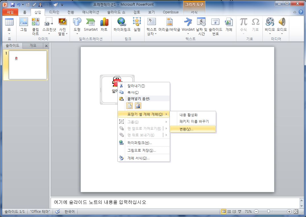306x217 pixels.
Task: Switch to the 애니메이션 ribbon tab
Action: [x=90, y=12]
